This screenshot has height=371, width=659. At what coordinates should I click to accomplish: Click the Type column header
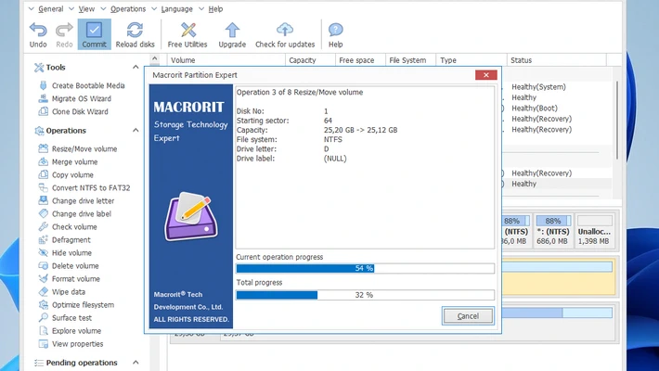click(472, 60)
